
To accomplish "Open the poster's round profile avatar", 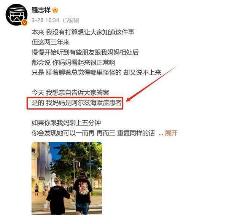I will [16, 15].
